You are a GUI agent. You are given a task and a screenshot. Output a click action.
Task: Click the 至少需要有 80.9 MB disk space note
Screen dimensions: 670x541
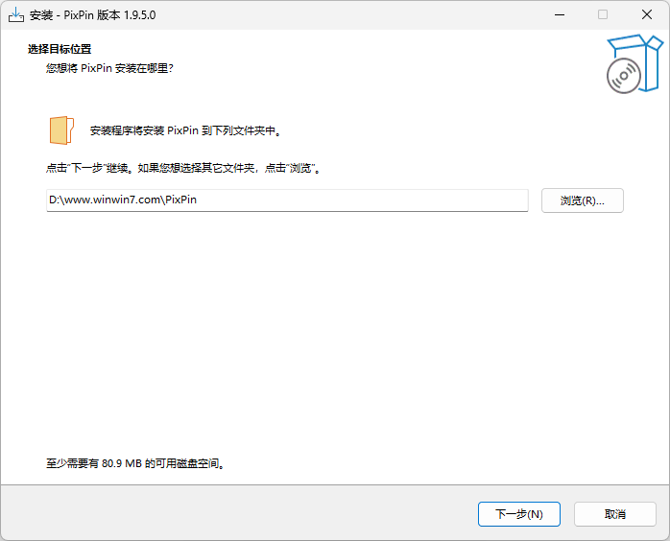(135, 463)
